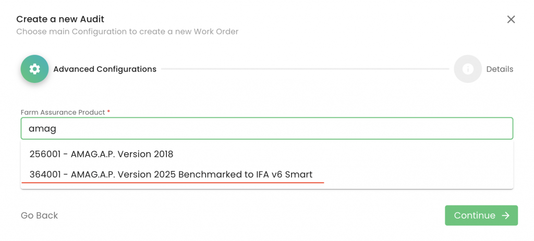
Task: Click 'Benchmarked to IFA v6 Smart' text
Action: click(x=245, y=174)
